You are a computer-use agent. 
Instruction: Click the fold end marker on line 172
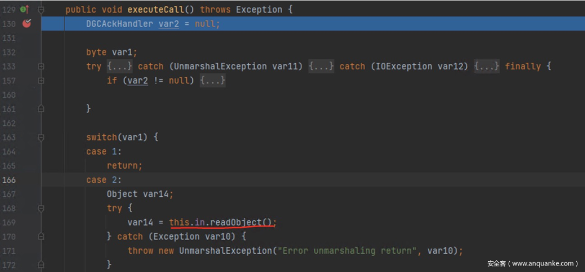[x=41, y=265]
